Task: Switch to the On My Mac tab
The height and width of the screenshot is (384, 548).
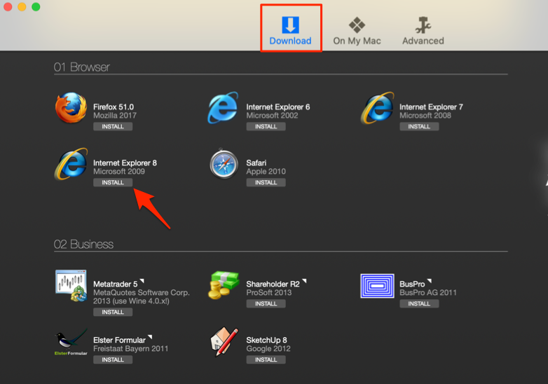Action: [357, 32]
